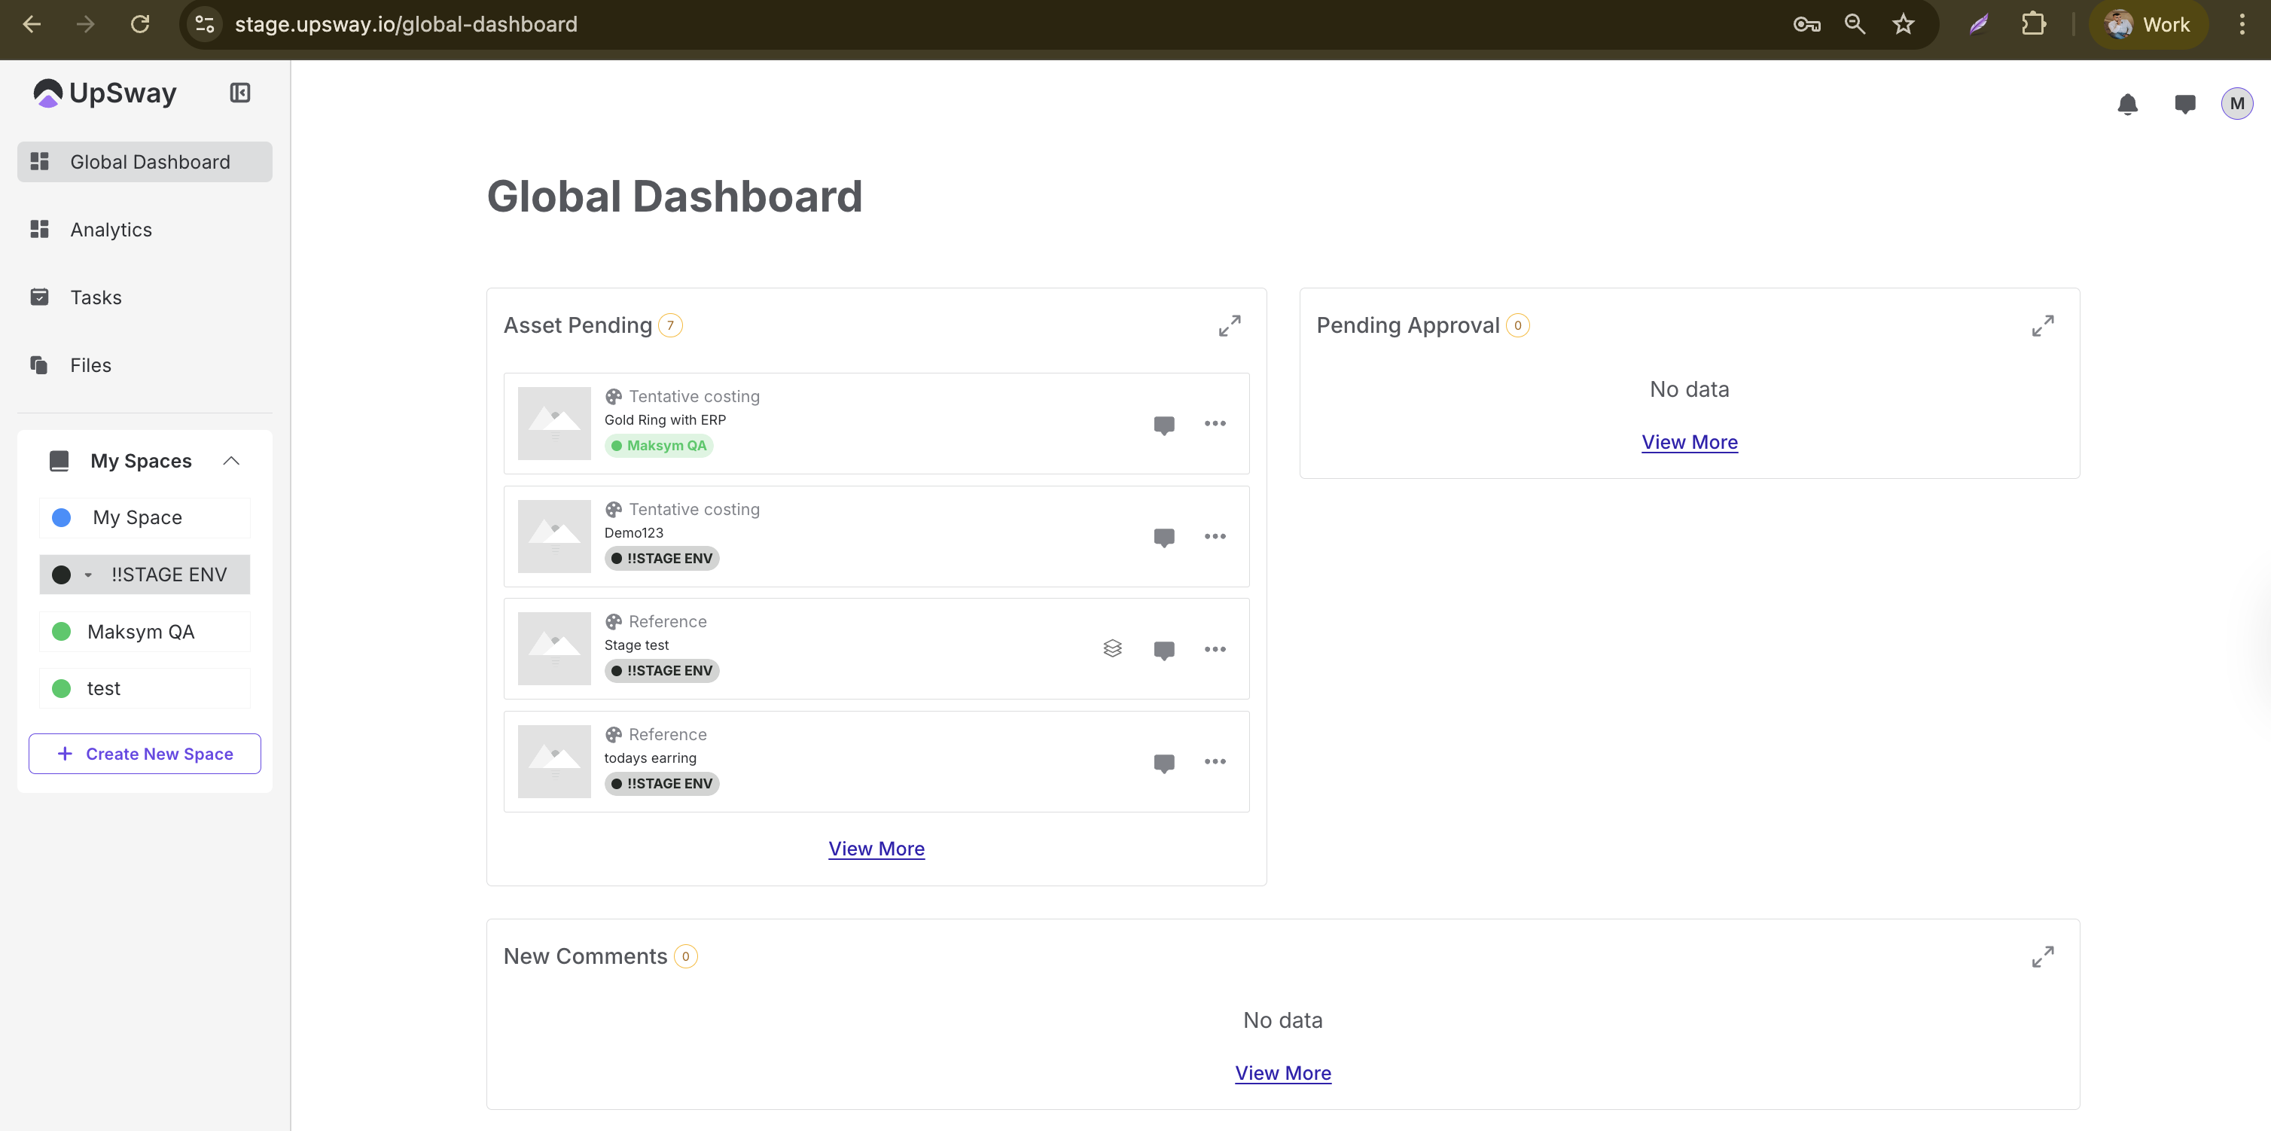Open the notifications bell
Image resolution: width=2271 pixels, height=1131 pixels.
2127,104
